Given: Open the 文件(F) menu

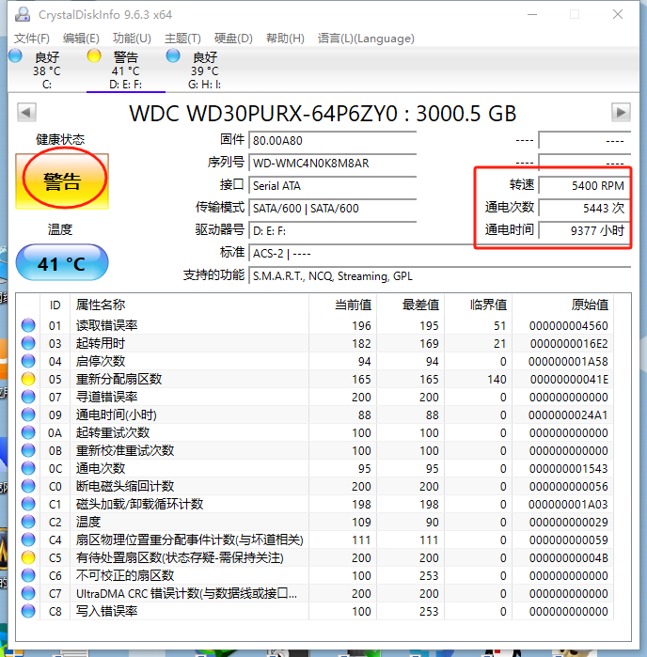Looking at the screenshot, I should tap(32, 39).
